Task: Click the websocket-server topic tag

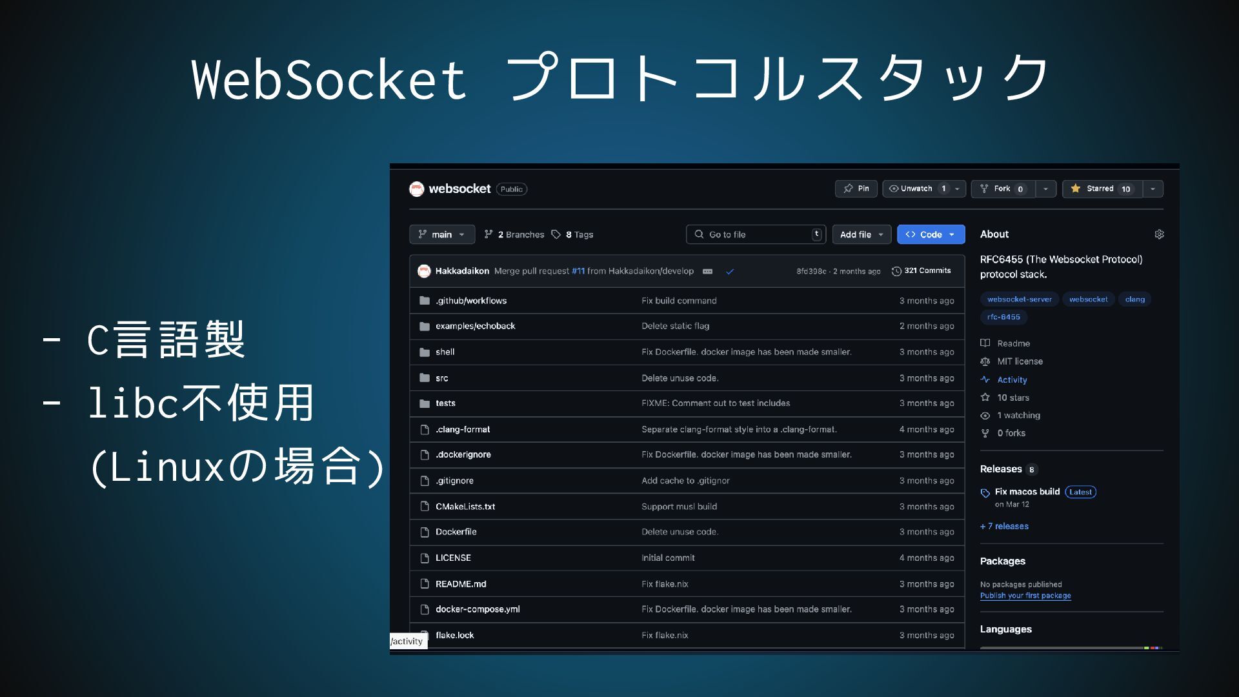Action: pyautogui.click(x=1019, y=299)
